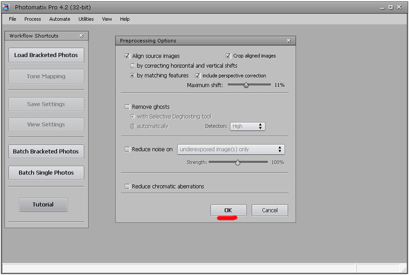The width and height of the screenshot is (409, 275).
Task: Open underexposed image(s) only dropdown
Action: (231, 149)
